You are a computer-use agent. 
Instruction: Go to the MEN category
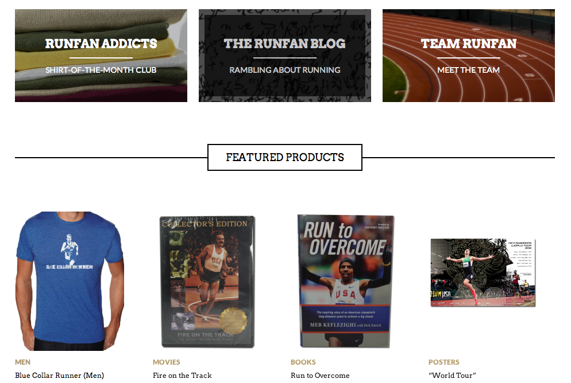click(x=22, y=362)
